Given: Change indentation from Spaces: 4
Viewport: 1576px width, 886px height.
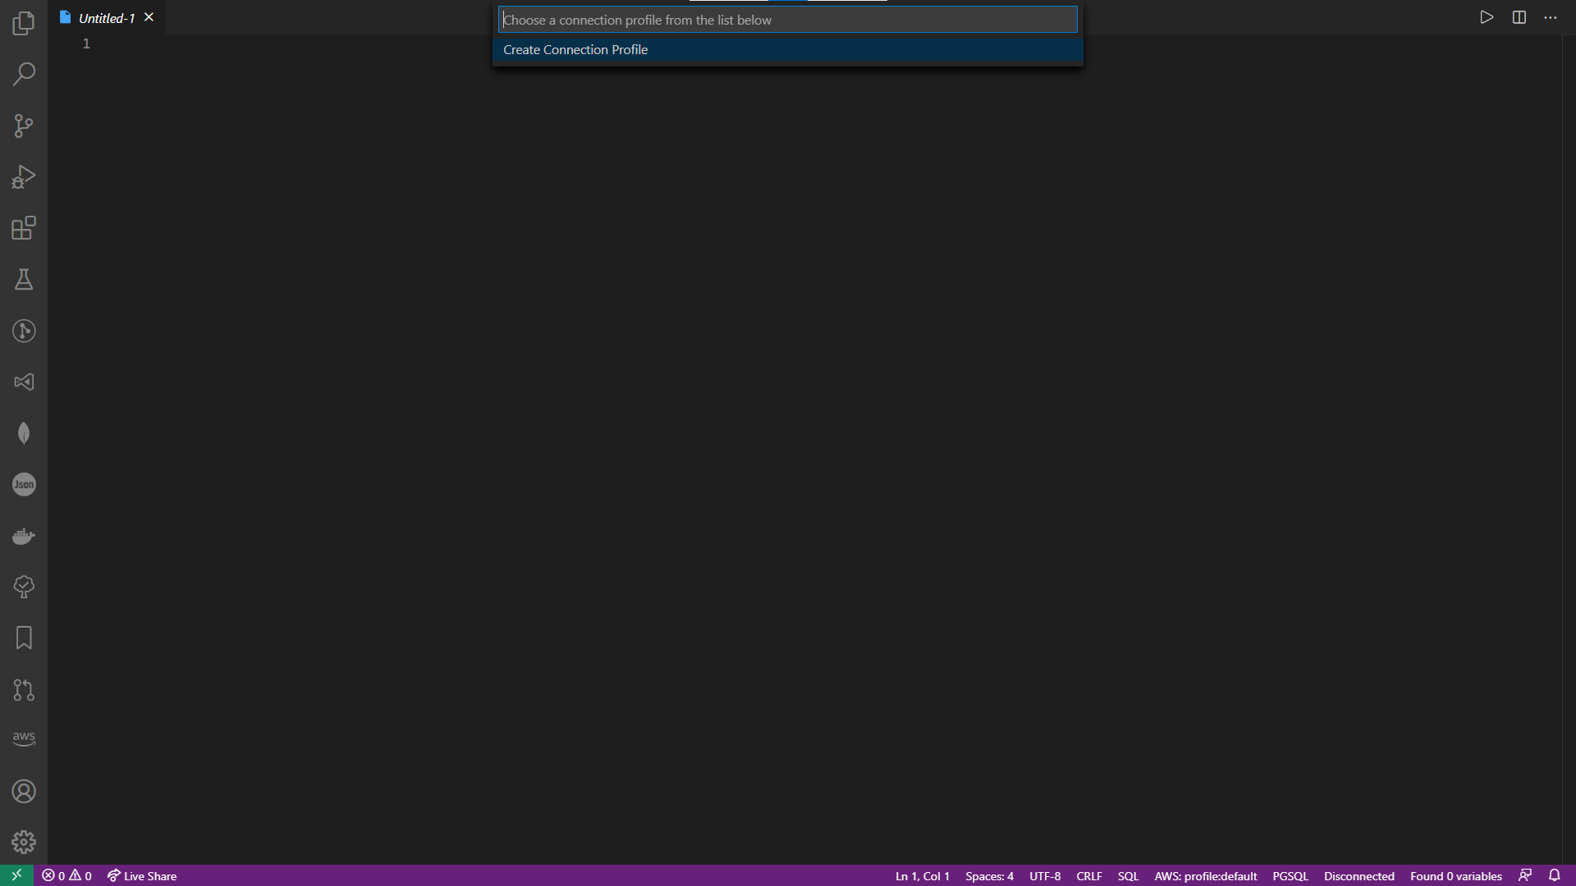Looking at the screenshot, I should [x=989, y=875].
